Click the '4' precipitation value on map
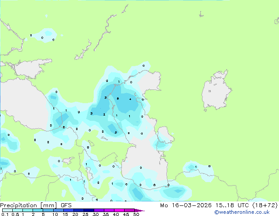The height and width of the screenshot is (216, 279). [x=130, y=99]
